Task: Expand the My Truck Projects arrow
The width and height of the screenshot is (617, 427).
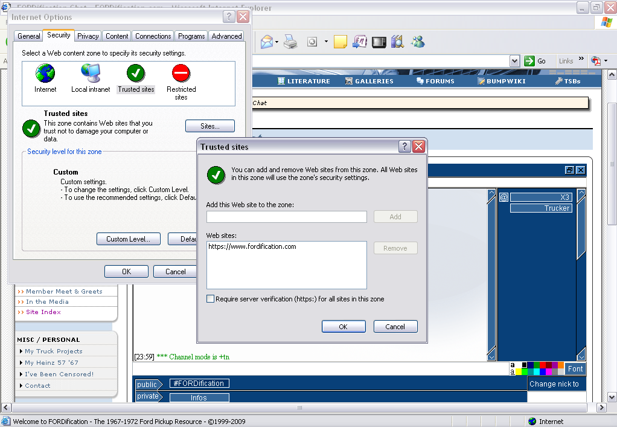Action: point(21,351)
